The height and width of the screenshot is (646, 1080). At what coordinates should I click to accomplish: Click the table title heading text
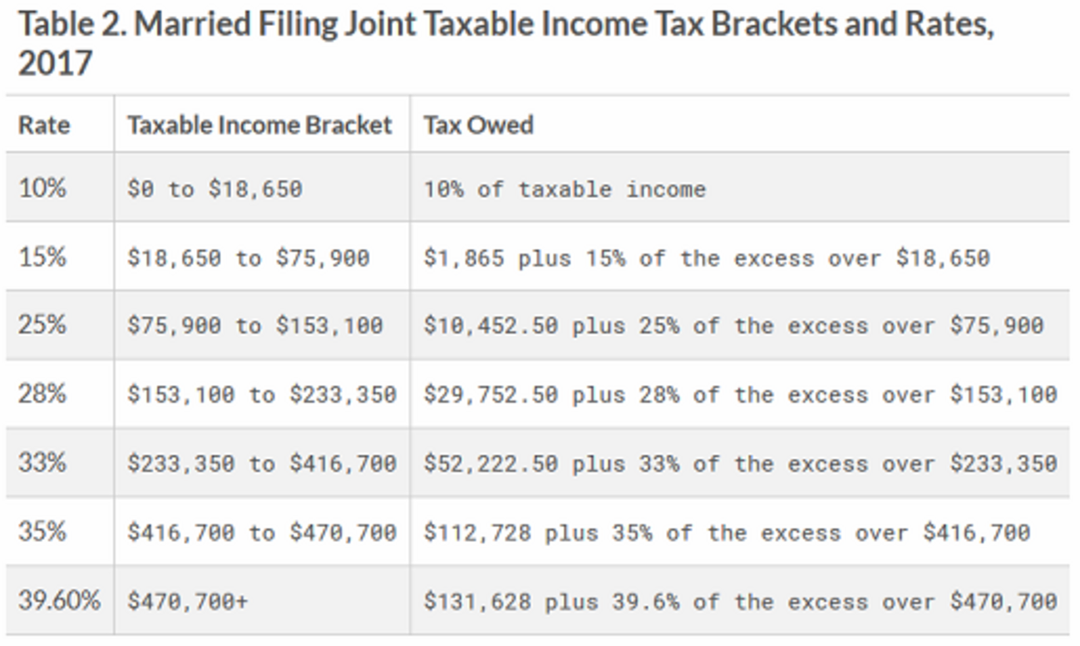[505, 43]
